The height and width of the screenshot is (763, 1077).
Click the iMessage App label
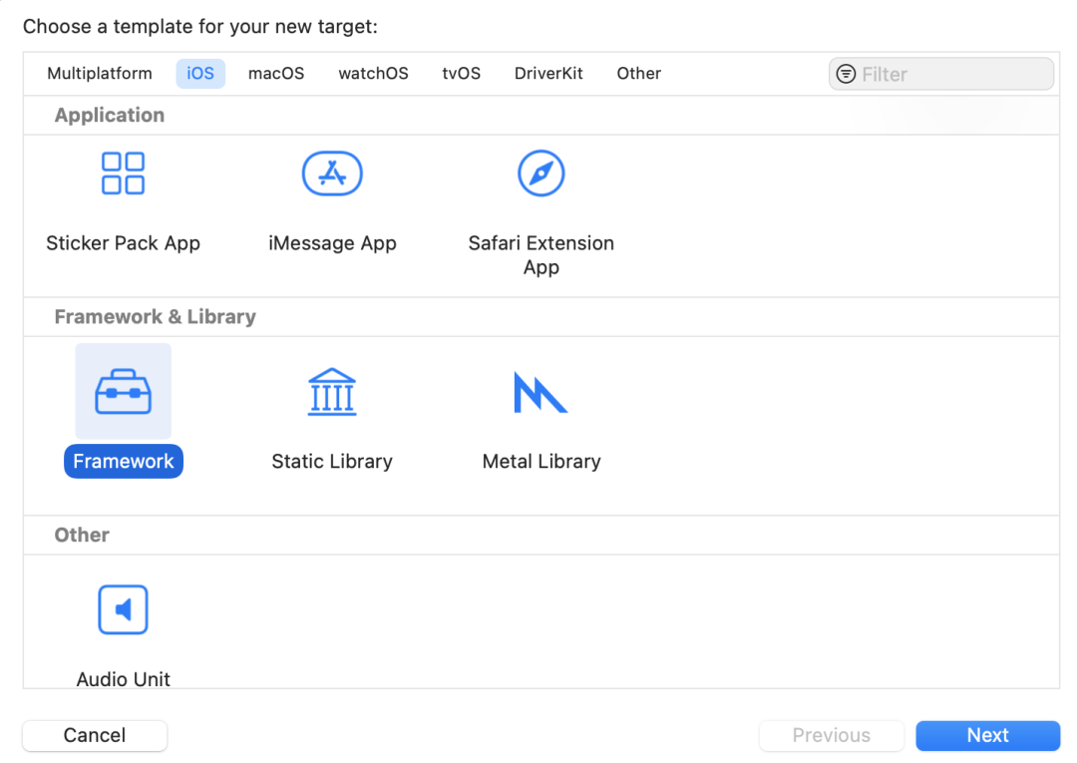[332, 243]
